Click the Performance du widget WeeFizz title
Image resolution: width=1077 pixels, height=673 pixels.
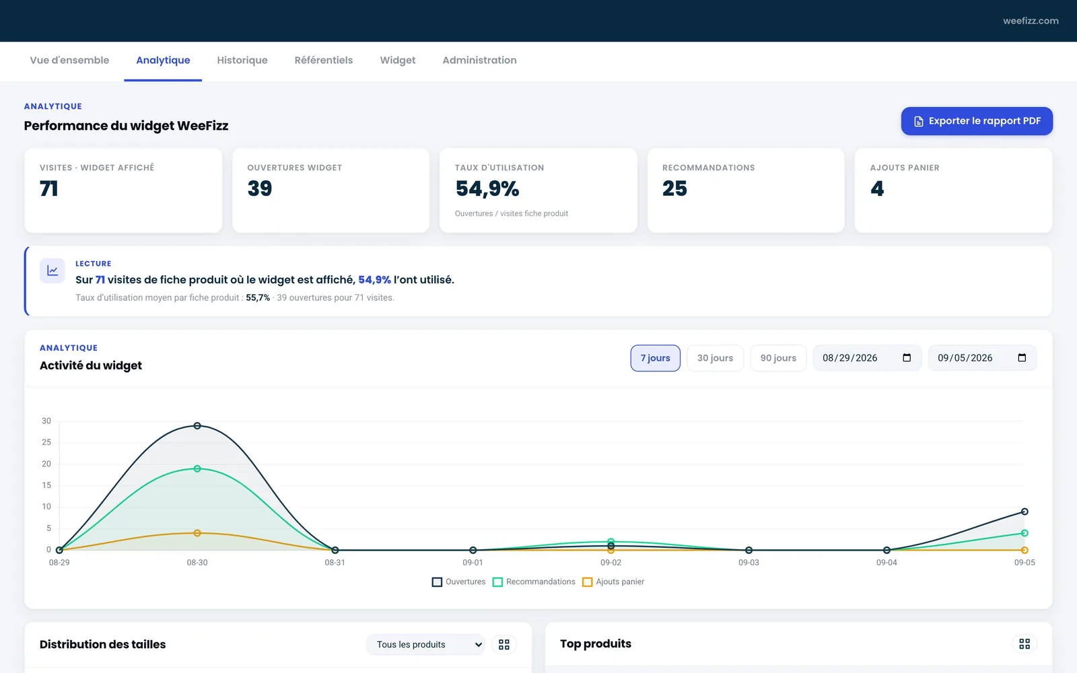pyautogui.click(x=126, y=126)
